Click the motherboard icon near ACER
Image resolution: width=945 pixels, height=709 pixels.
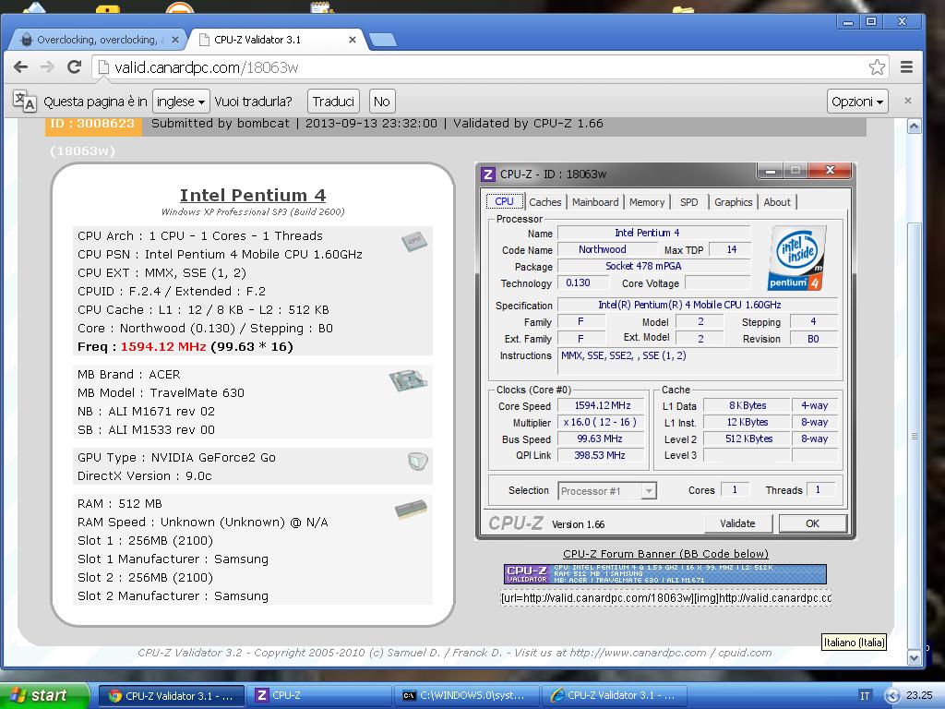[x=408, y=379]
